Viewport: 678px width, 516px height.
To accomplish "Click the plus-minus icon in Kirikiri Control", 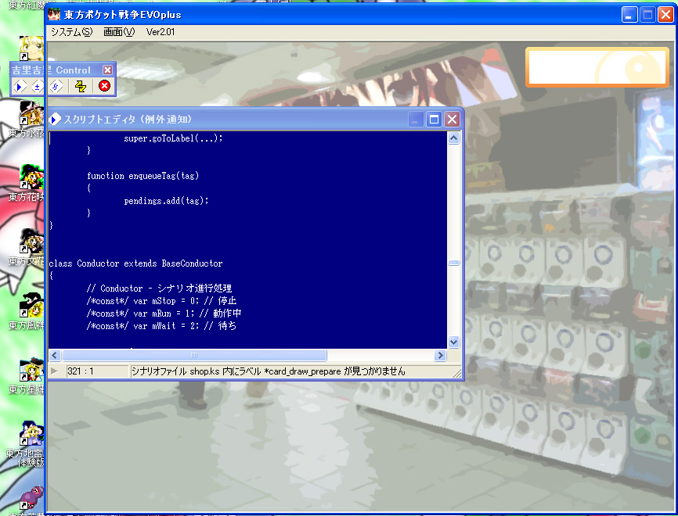I will (x=37, y=86).
